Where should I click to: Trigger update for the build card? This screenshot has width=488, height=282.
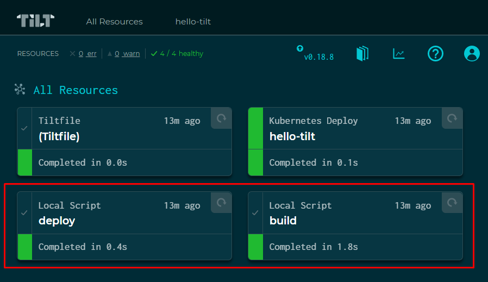452,203
